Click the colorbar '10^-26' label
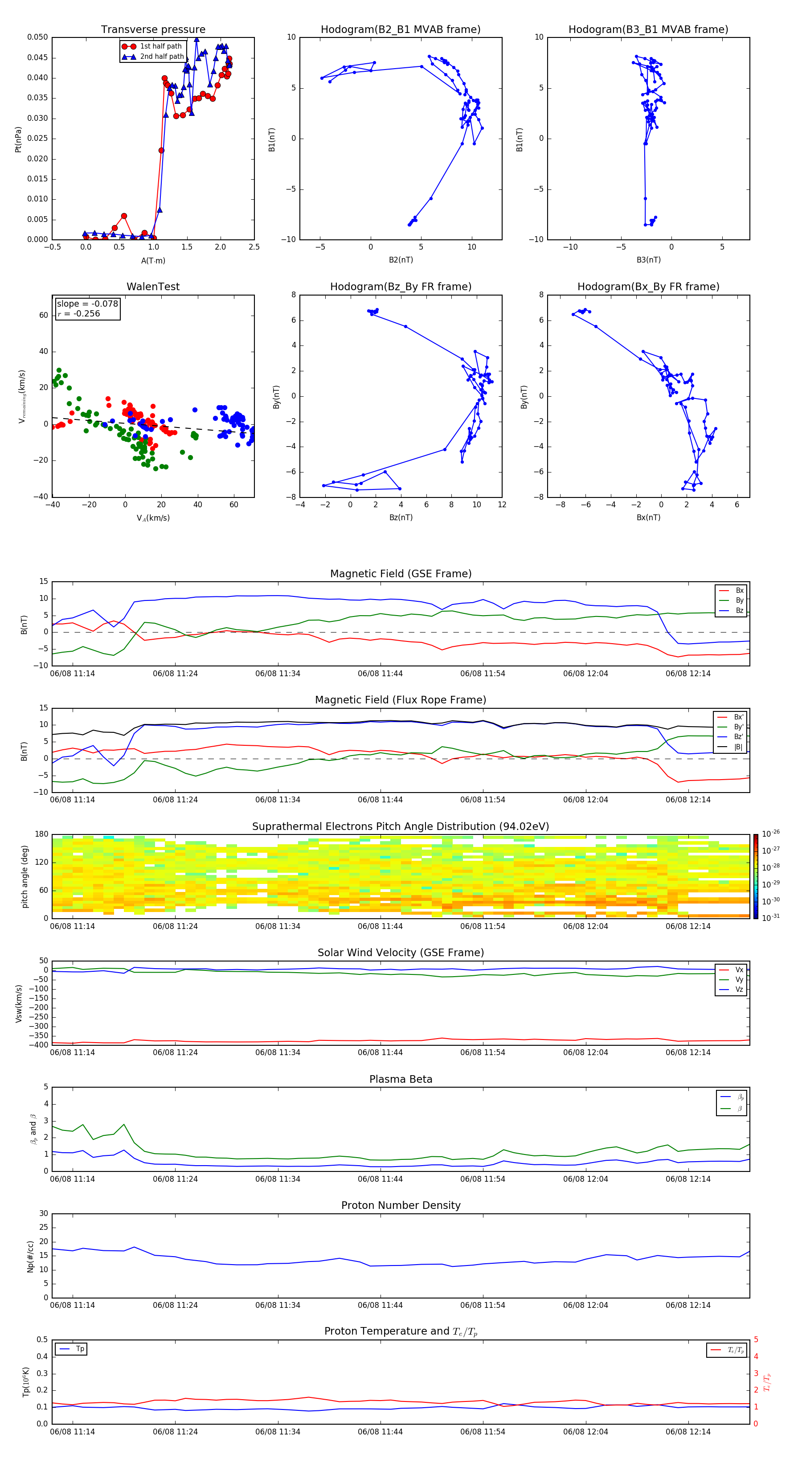Screen dimensions: 802x1471 771,834
